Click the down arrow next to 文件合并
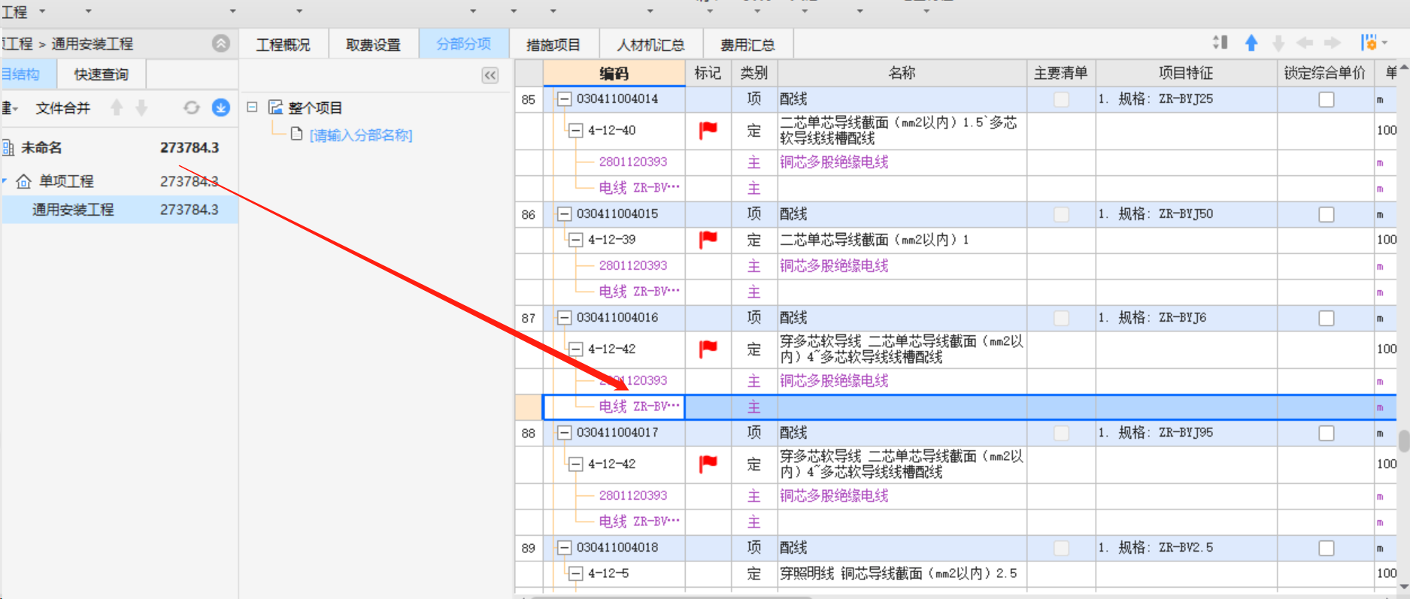1410x599 pixels. 141,107
